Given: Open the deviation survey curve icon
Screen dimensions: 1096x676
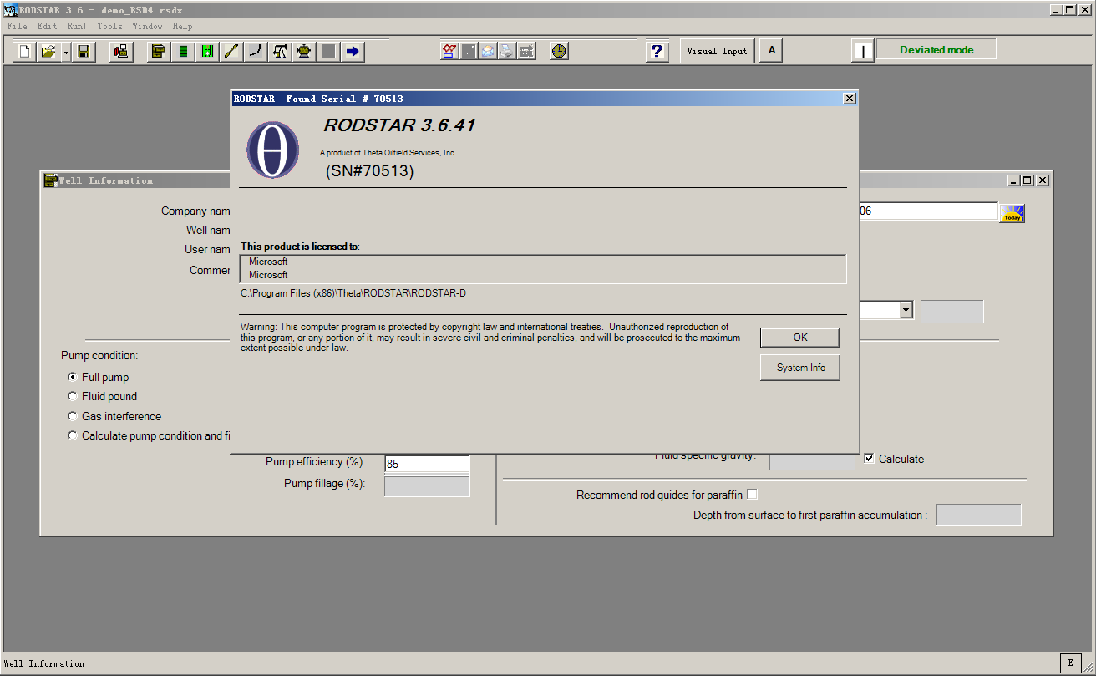Looking at the screenshot, I should tap(256, 51).
